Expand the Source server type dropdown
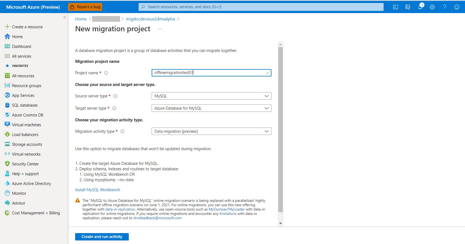 coord(211,96)
